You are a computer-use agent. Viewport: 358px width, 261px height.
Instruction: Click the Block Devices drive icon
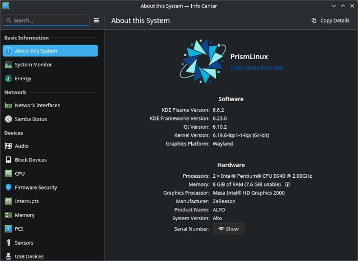tap(9, 160)
